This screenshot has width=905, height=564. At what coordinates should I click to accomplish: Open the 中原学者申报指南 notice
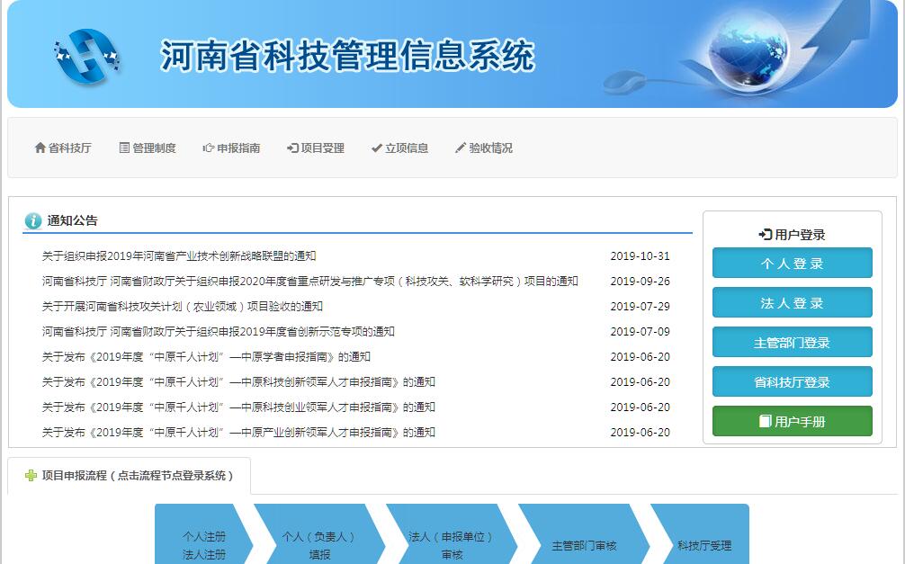coord(206,357)
